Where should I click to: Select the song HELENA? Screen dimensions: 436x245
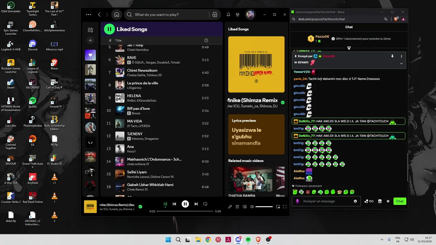pos(161,98)
